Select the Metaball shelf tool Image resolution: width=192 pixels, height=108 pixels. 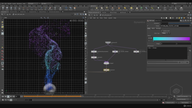click(x=70, y=8)
